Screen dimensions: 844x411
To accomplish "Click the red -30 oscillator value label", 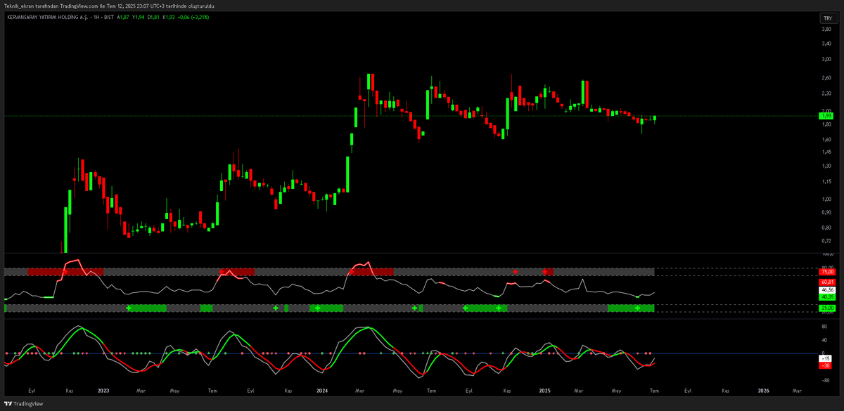I will coord(826,365).
